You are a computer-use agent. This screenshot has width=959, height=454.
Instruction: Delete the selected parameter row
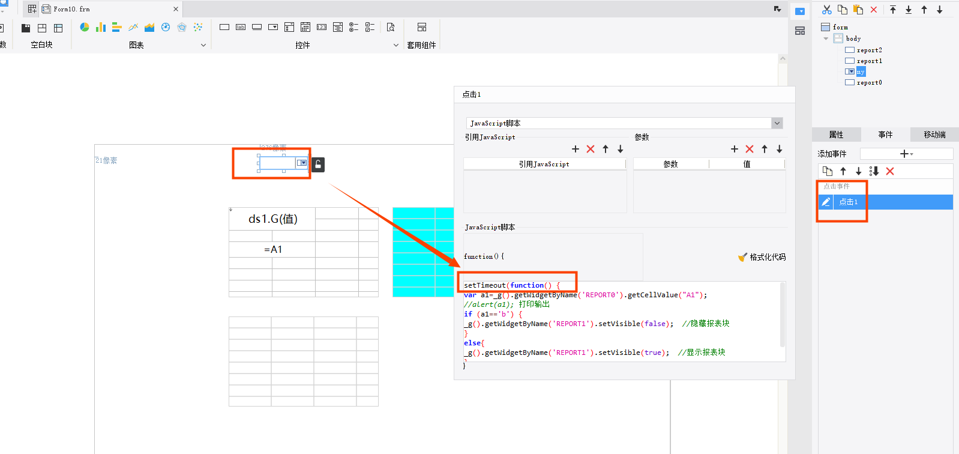pyautogui.click(x=750, y=149)
